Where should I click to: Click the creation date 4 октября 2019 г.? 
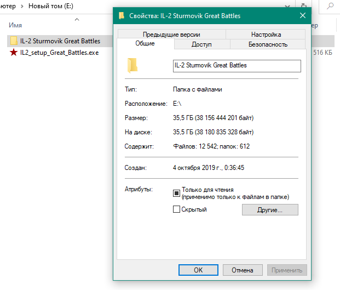pos(198,168)
